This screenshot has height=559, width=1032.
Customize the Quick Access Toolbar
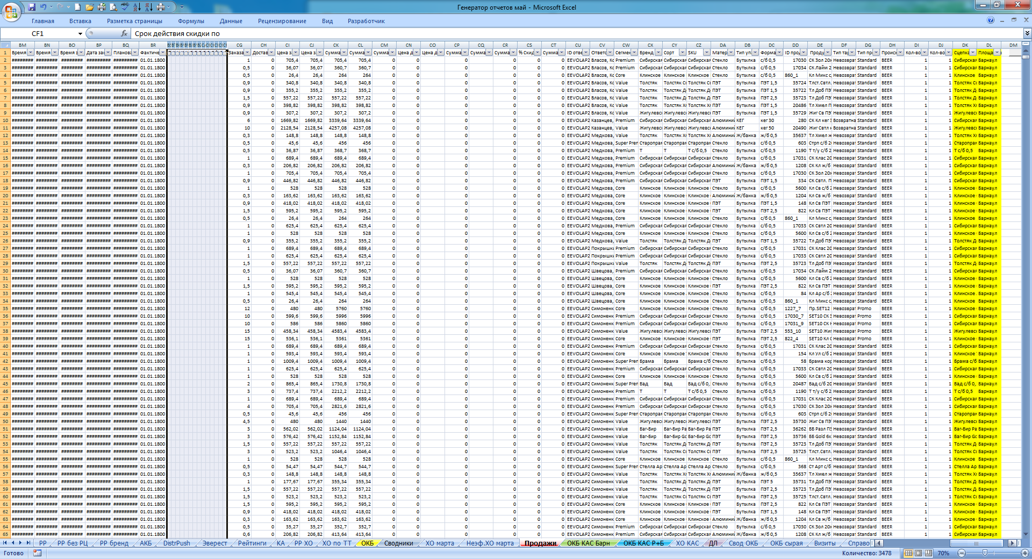coord(182,7)
